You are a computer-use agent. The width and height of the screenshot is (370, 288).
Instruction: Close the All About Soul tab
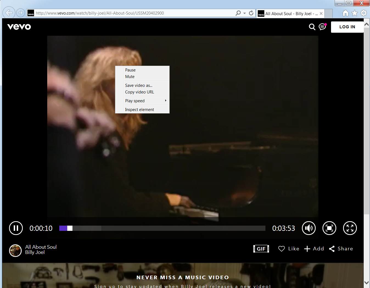(x=321, y=13)
